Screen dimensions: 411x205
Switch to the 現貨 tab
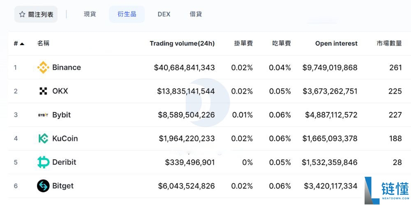(90, 14)
